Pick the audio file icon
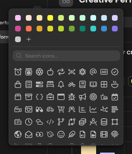This screenshot has height=154, width=132. coord(82,134)
